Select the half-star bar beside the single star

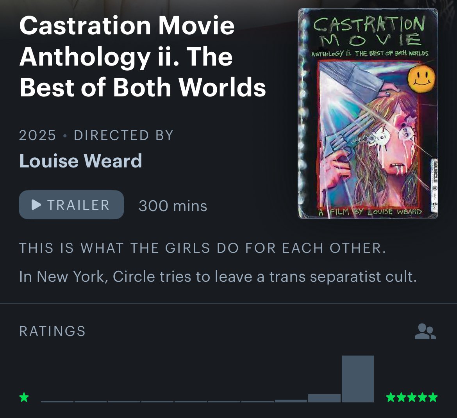57,401
